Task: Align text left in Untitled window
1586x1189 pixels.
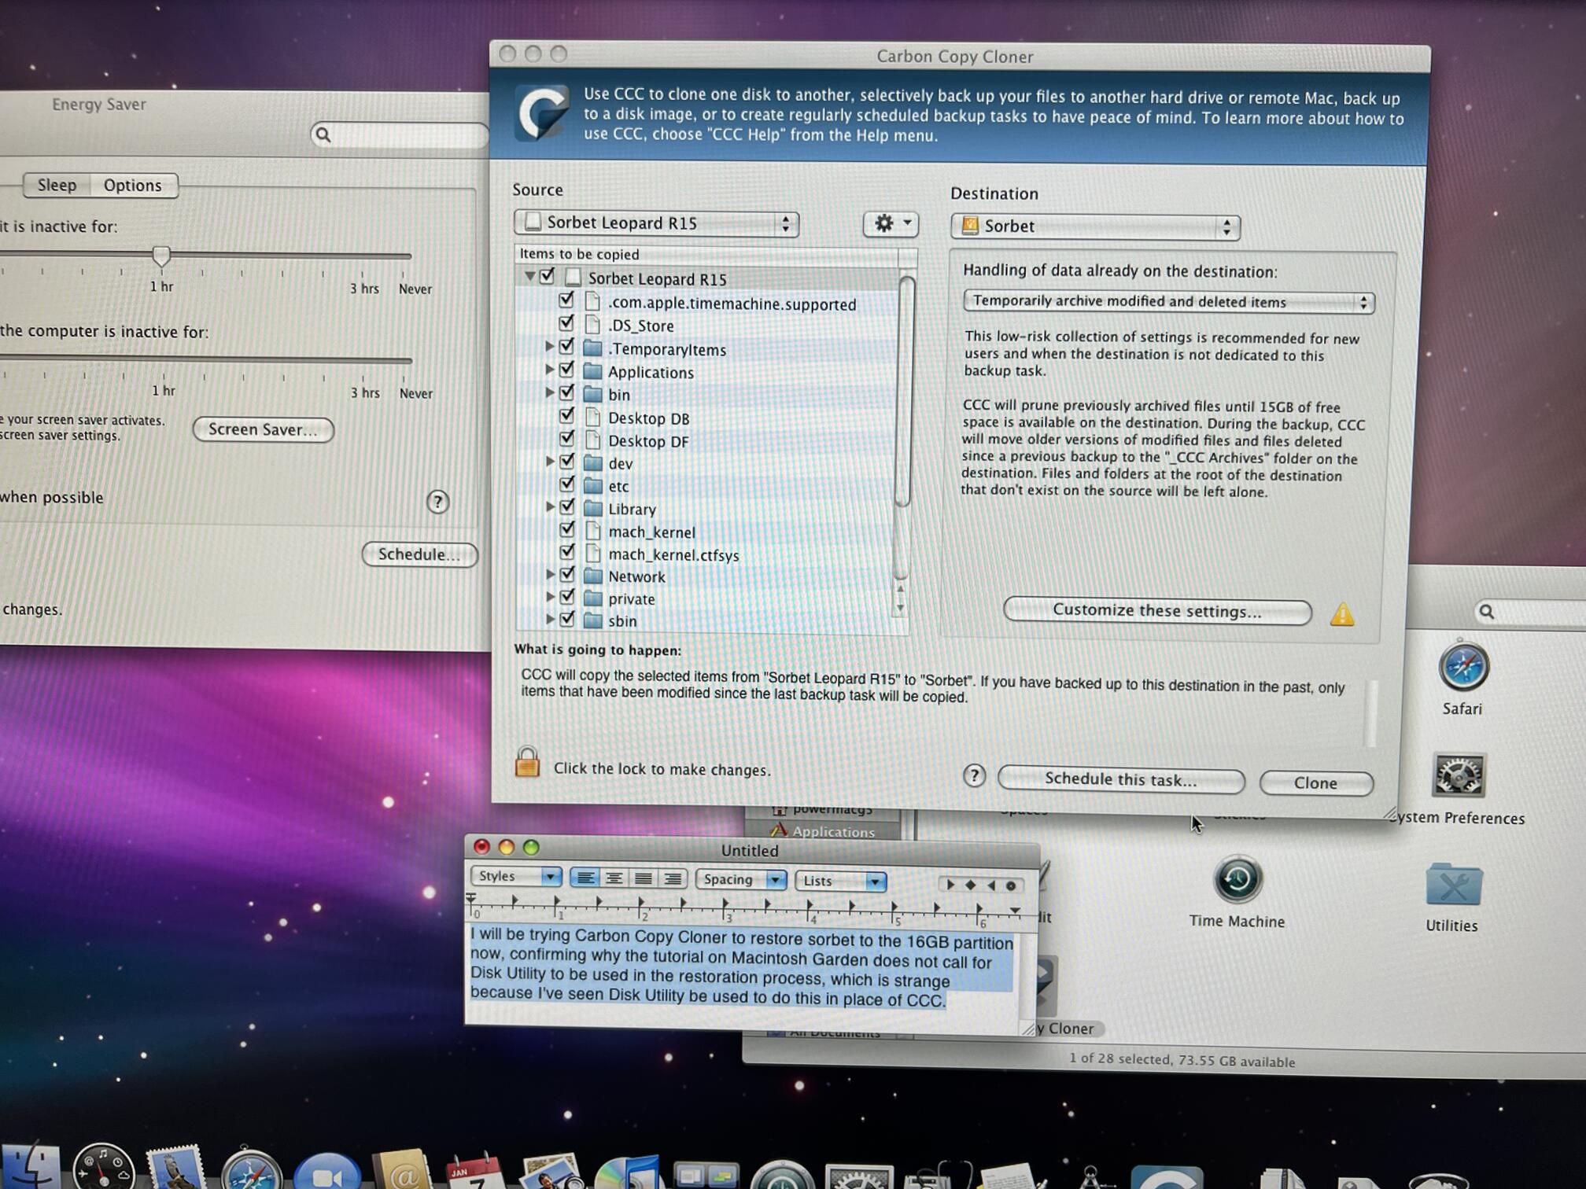Action: point(585,878)
